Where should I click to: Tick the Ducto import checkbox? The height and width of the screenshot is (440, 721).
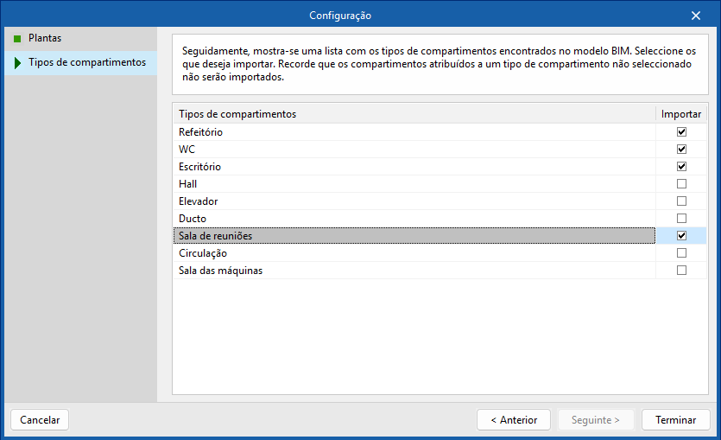coord(681,219)
